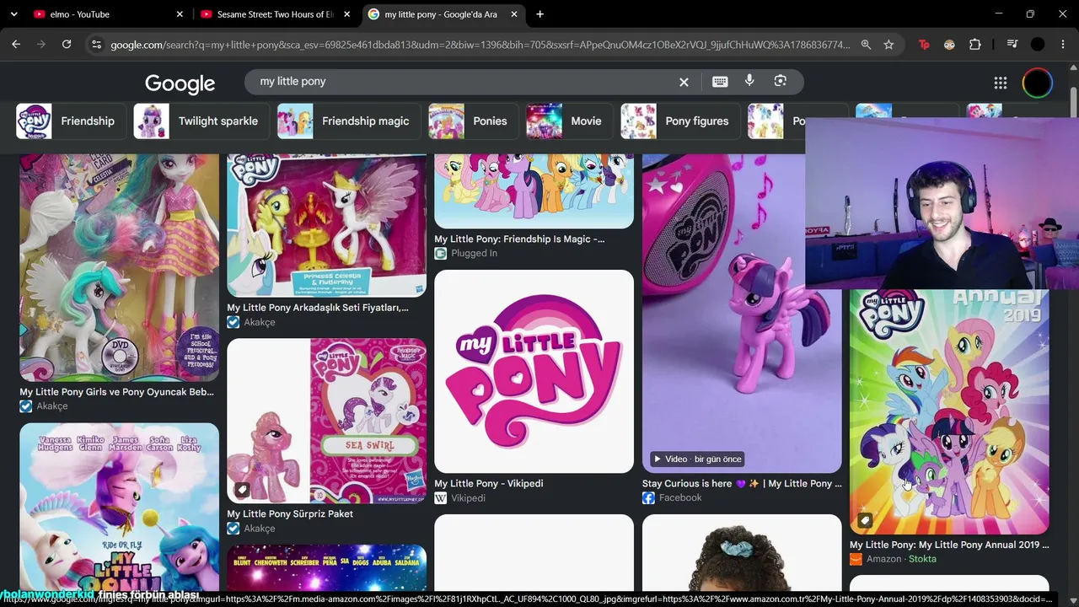Filter images by Ponies chip
The image size is (1079, 607).
[x=473, y=121]
